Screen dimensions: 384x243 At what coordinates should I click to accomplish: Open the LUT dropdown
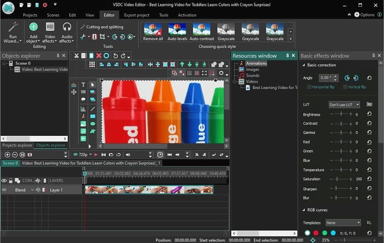click(344, 104)
